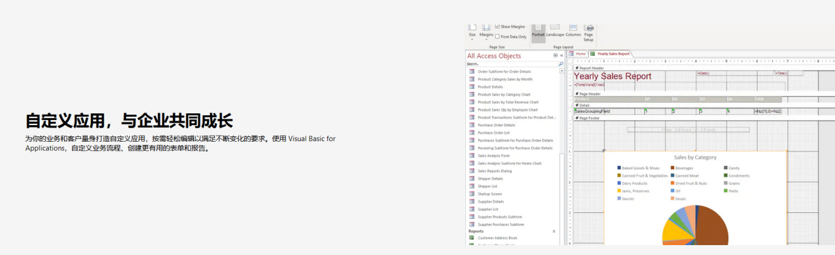Screen dimensions: 835x255
Task: Click the Search box in navigation pane
Action: tap(511, 64)
